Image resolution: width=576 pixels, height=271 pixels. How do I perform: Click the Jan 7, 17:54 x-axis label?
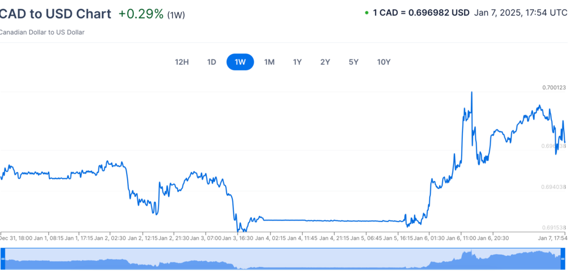pyautogui.click(x=552, y=238)
